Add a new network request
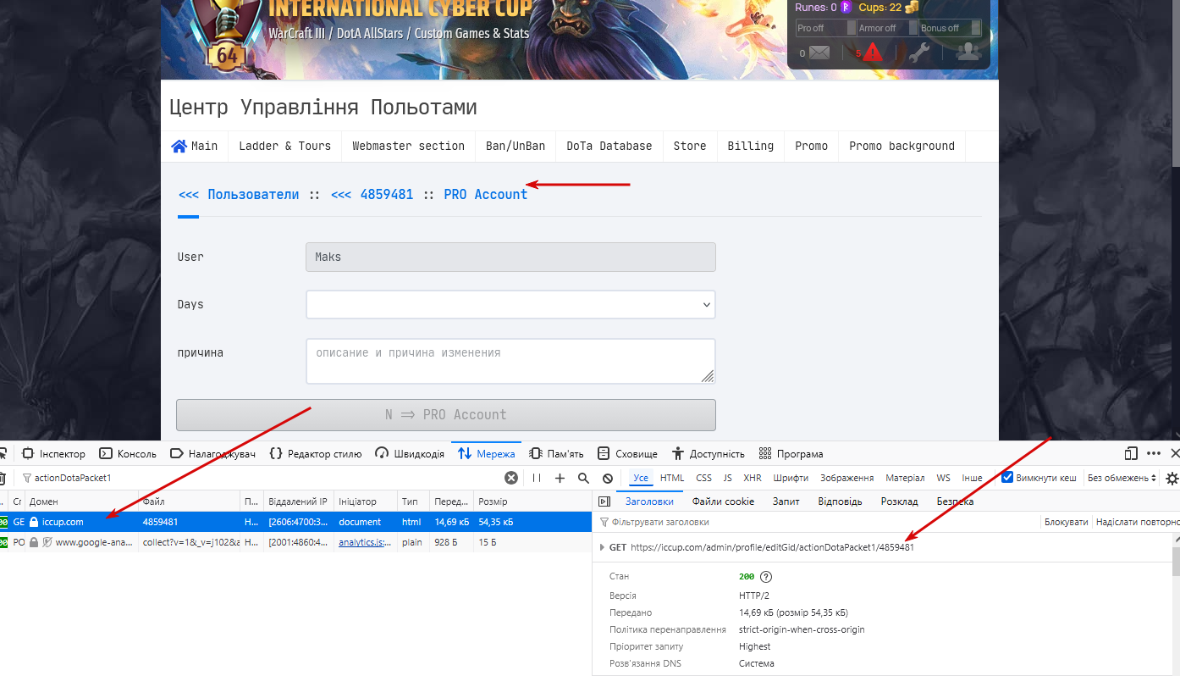Screen dimensions: 1180x676 [x=560, y=478]
